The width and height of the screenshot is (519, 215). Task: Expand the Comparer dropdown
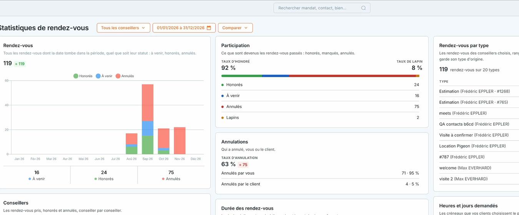(x=235, y=28)
